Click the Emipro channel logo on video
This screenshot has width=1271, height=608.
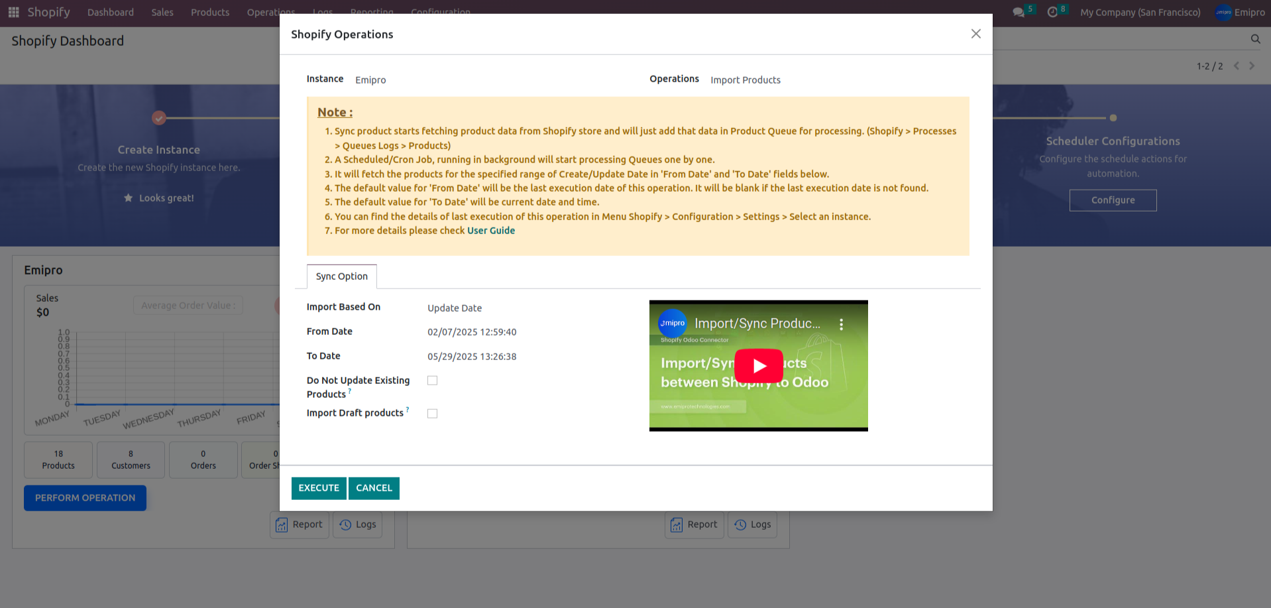pyautogui.click(x=673, y=324)
